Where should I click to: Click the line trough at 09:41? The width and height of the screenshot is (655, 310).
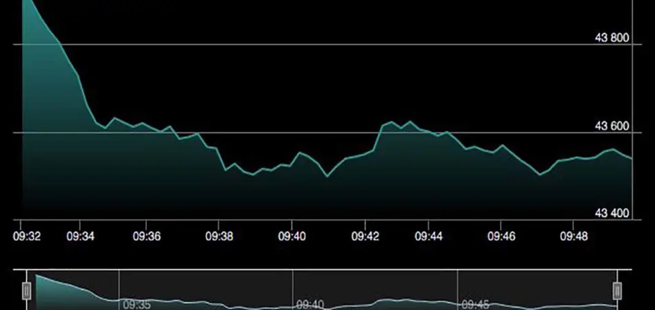(327, 177)
